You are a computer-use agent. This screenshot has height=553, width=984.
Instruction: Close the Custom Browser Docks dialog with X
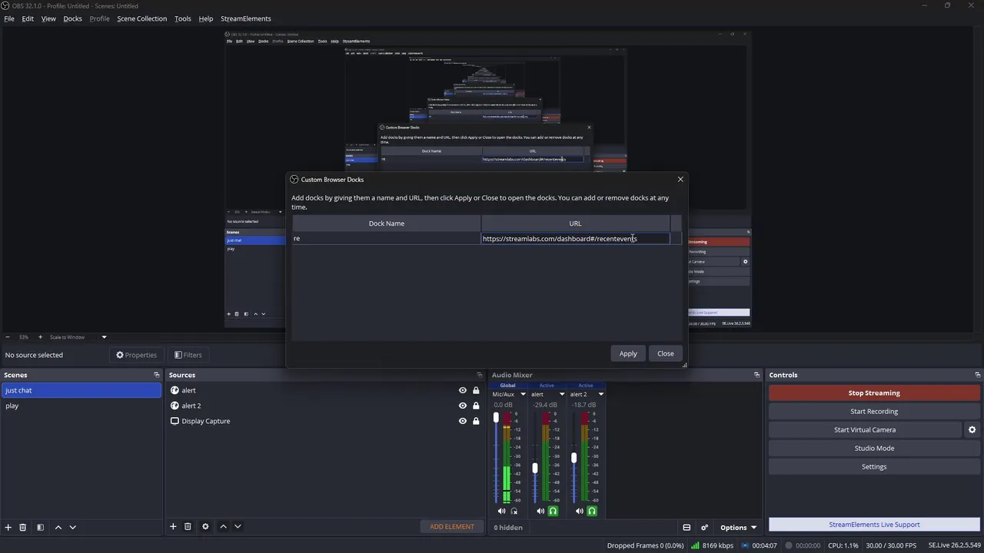tap(680, 179)
